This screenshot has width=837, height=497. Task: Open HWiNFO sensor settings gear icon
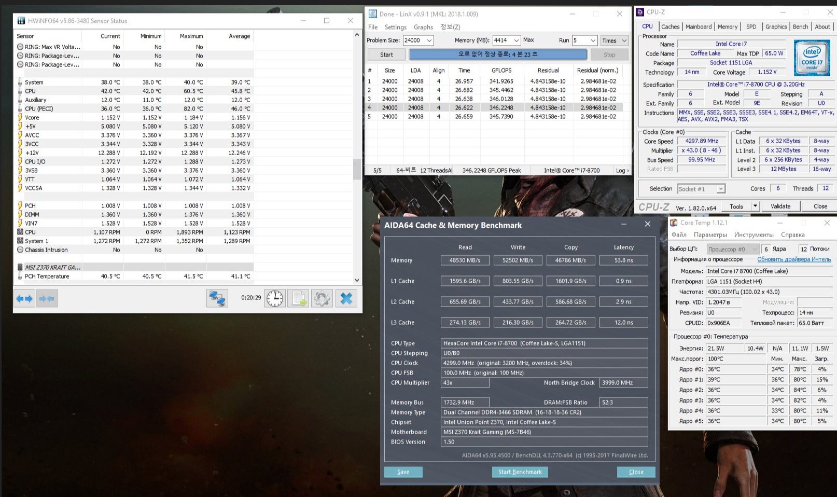coord(322,298)
